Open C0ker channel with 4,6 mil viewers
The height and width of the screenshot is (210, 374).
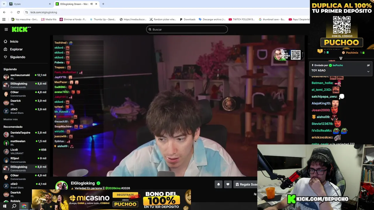pyautogui.click(x=25, y=94)
